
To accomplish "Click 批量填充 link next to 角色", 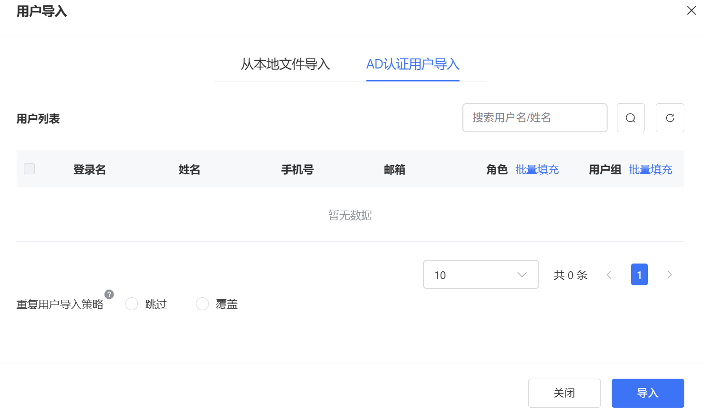I will pyautogui.click(x=537, y=170).
